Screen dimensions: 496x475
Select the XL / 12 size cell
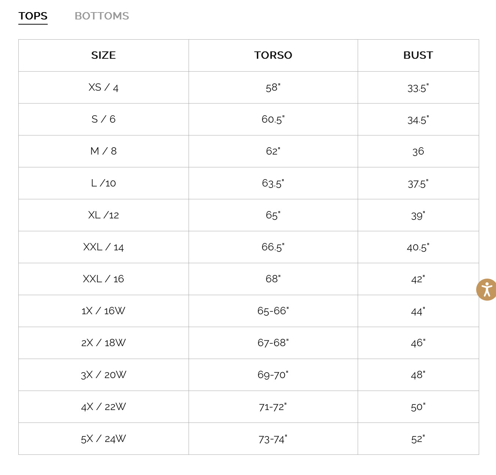(x=103, y=215)
